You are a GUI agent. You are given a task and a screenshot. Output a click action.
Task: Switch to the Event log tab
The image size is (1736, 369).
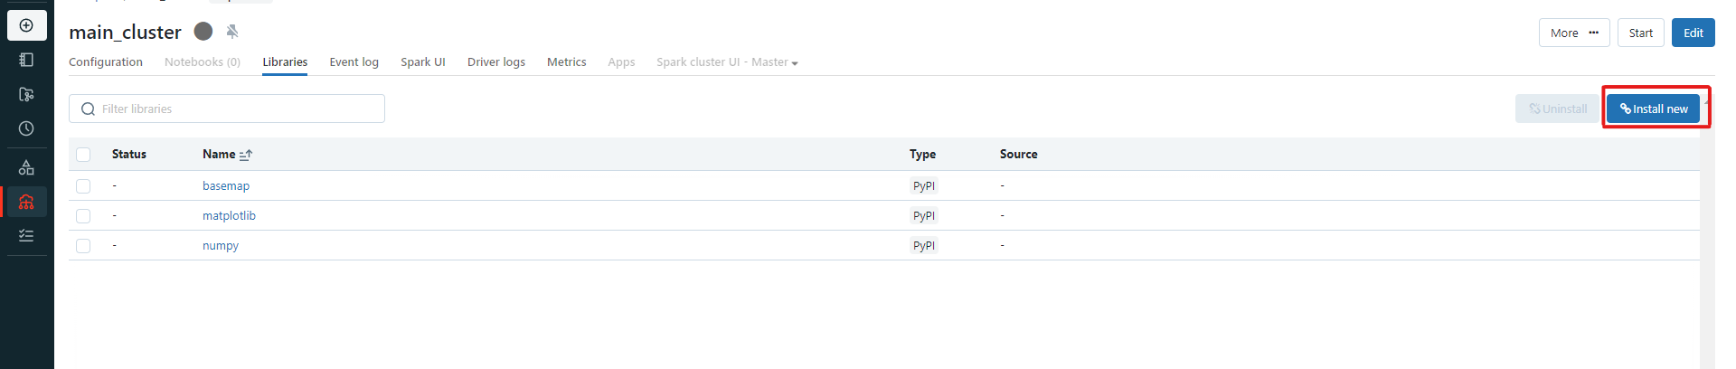[354, 62]
